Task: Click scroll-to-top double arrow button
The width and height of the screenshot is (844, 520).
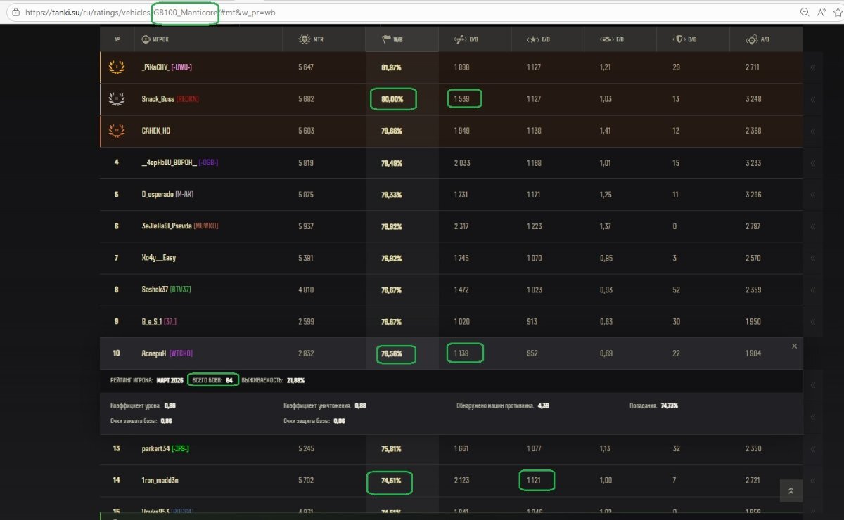Action: [x=791, y=490]
